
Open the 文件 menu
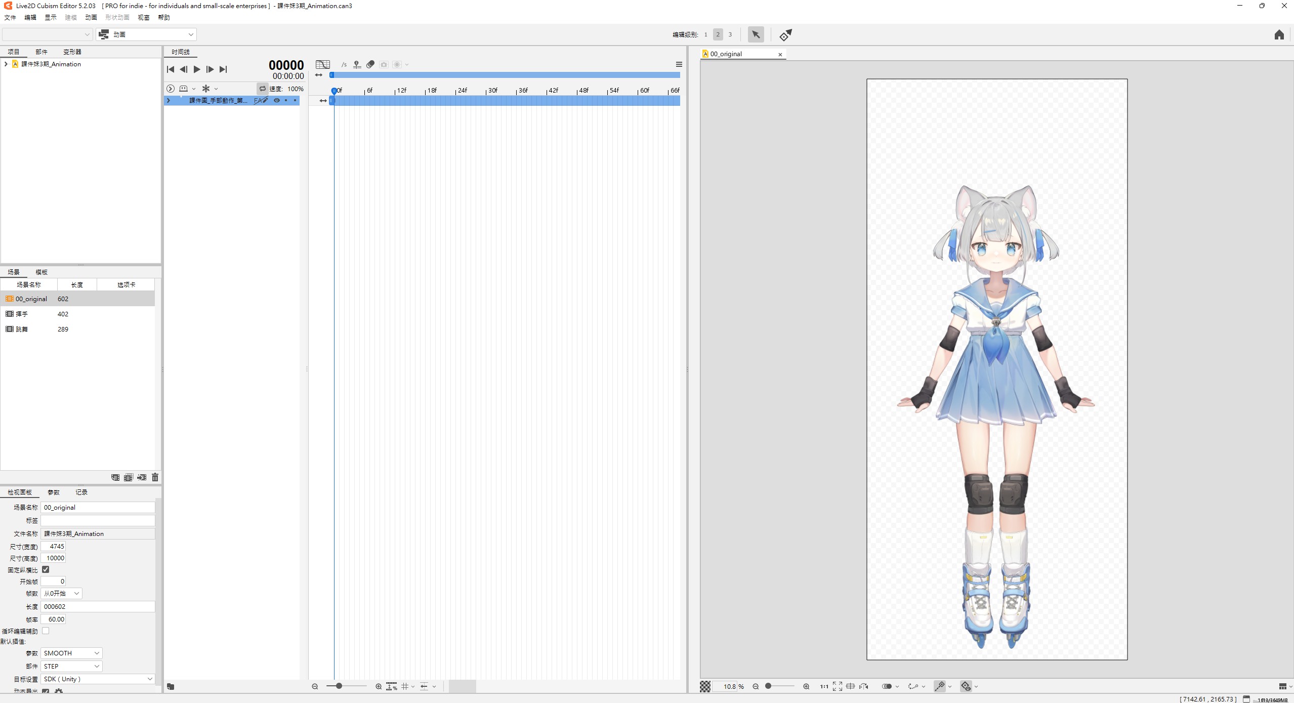pyautogui.click(x=10, y=18)
